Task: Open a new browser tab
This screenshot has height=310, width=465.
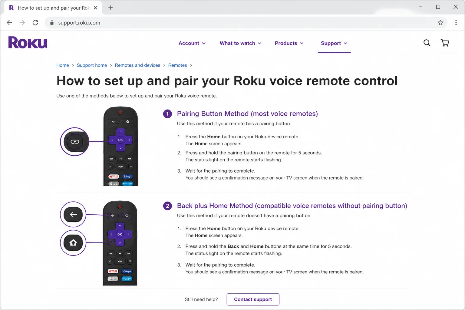Action: coord(111,8)
